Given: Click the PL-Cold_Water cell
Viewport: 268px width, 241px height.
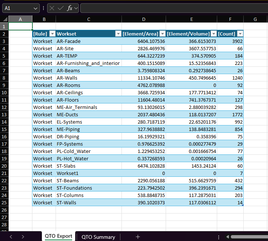Looking at the screenshot, I should point(89,151).
